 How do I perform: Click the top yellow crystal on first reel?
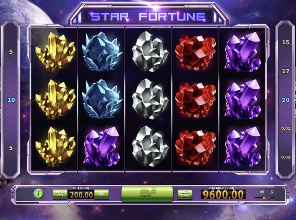click(55, 52)
